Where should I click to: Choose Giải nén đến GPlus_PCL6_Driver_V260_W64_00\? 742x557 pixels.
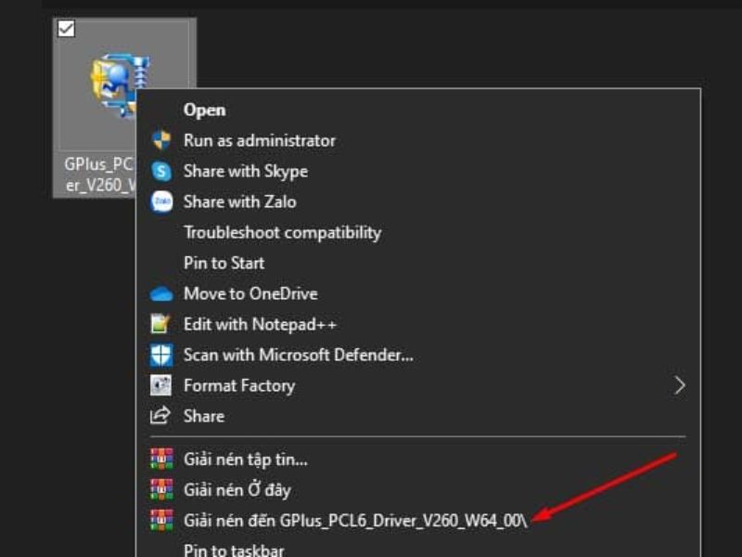point(355,521)
